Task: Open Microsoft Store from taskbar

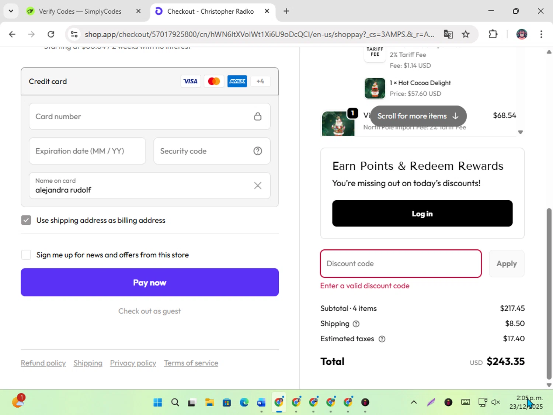Action: click(x=227, y=402)
